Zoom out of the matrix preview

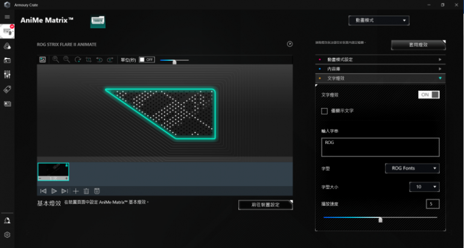pos(66,60)
